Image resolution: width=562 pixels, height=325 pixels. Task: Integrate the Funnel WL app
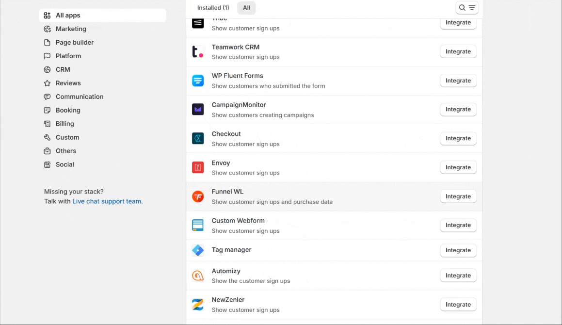click(458, 196)
